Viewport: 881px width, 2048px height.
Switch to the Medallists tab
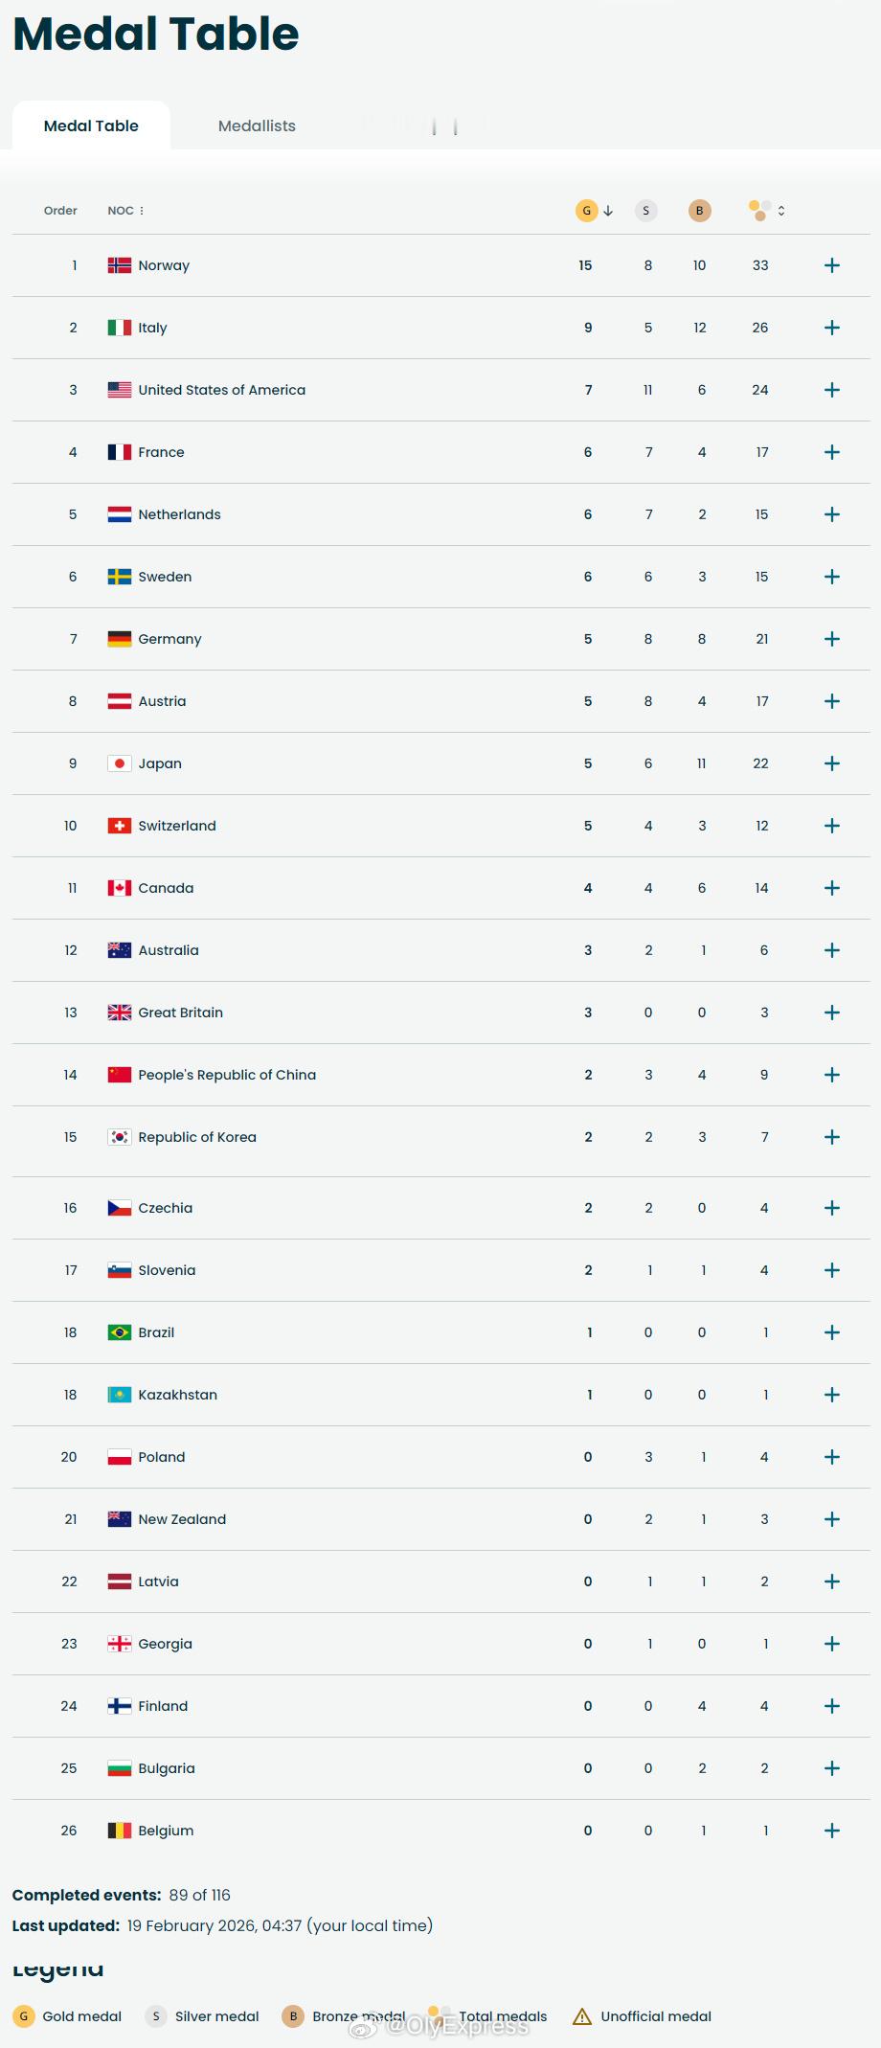pos(257,125)
